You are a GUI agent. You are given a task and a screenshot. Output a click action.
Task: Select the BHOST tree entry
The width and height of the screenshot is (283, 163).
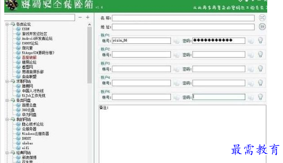26,138
